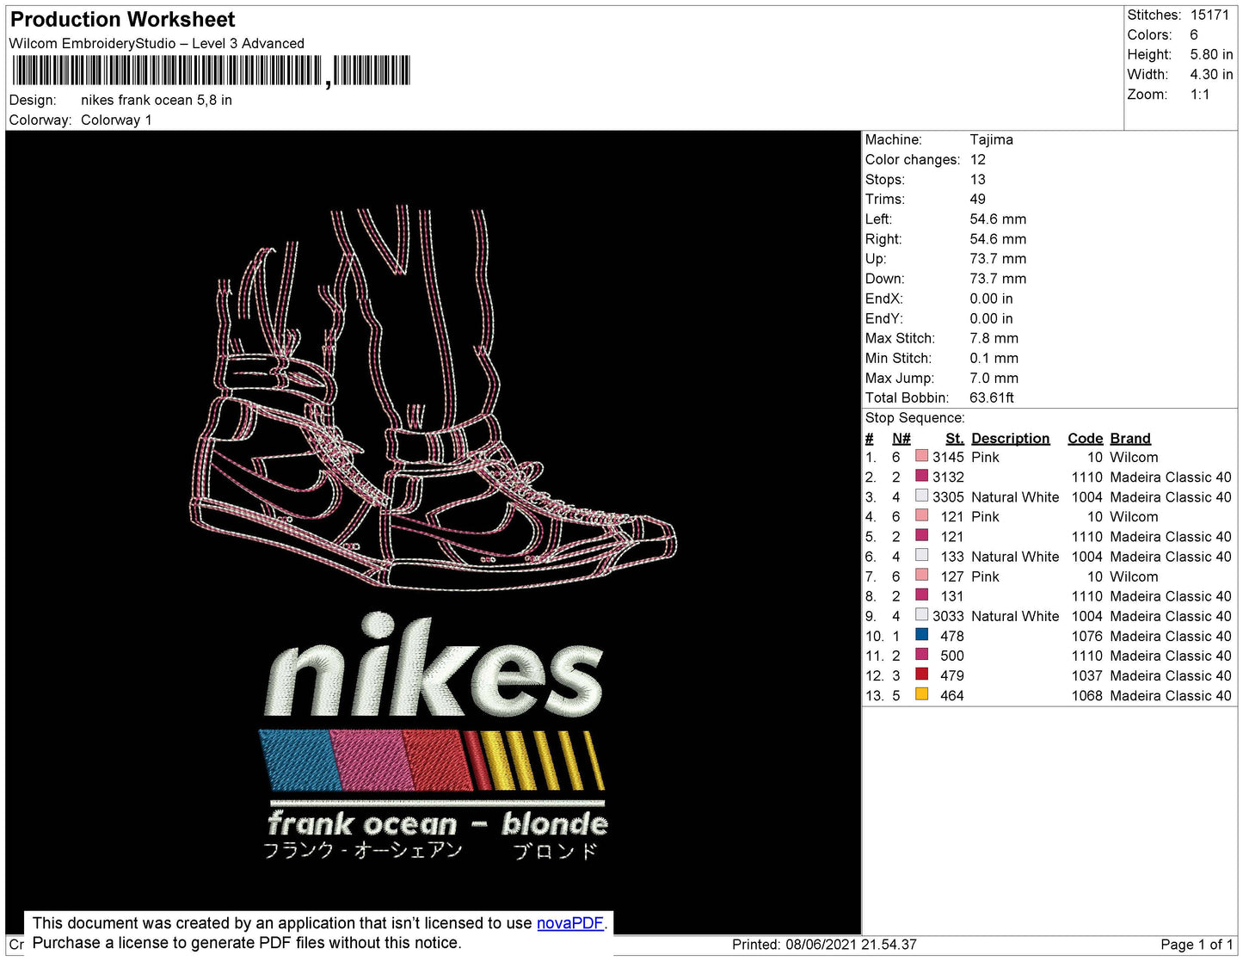
Task: Click the white 'nikes' embroidered text
Action: (433, 669)
